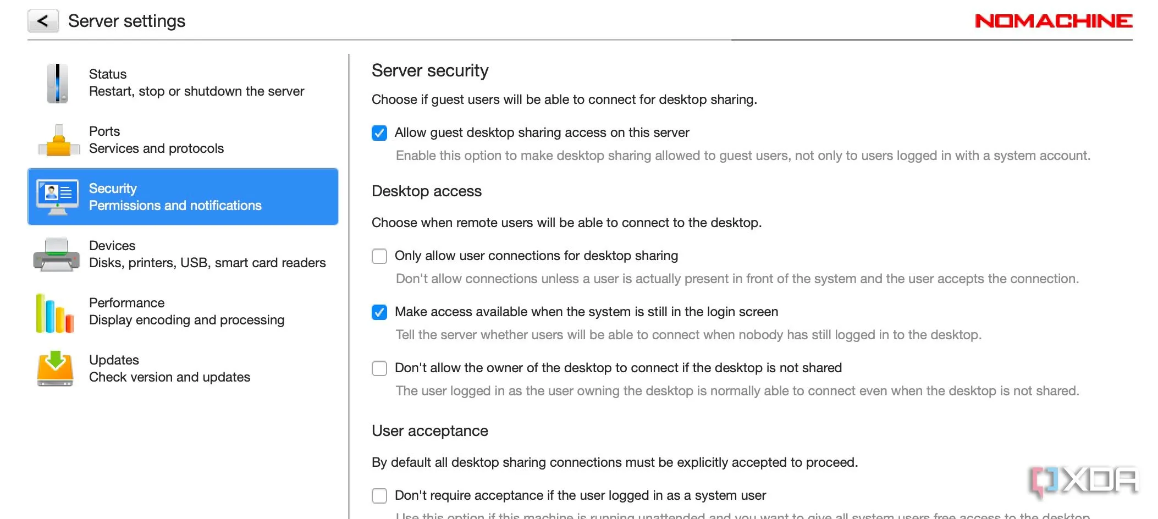Open Devices disks, printers, USB section
The image size is (1158, 519).
tap(183, 255)
